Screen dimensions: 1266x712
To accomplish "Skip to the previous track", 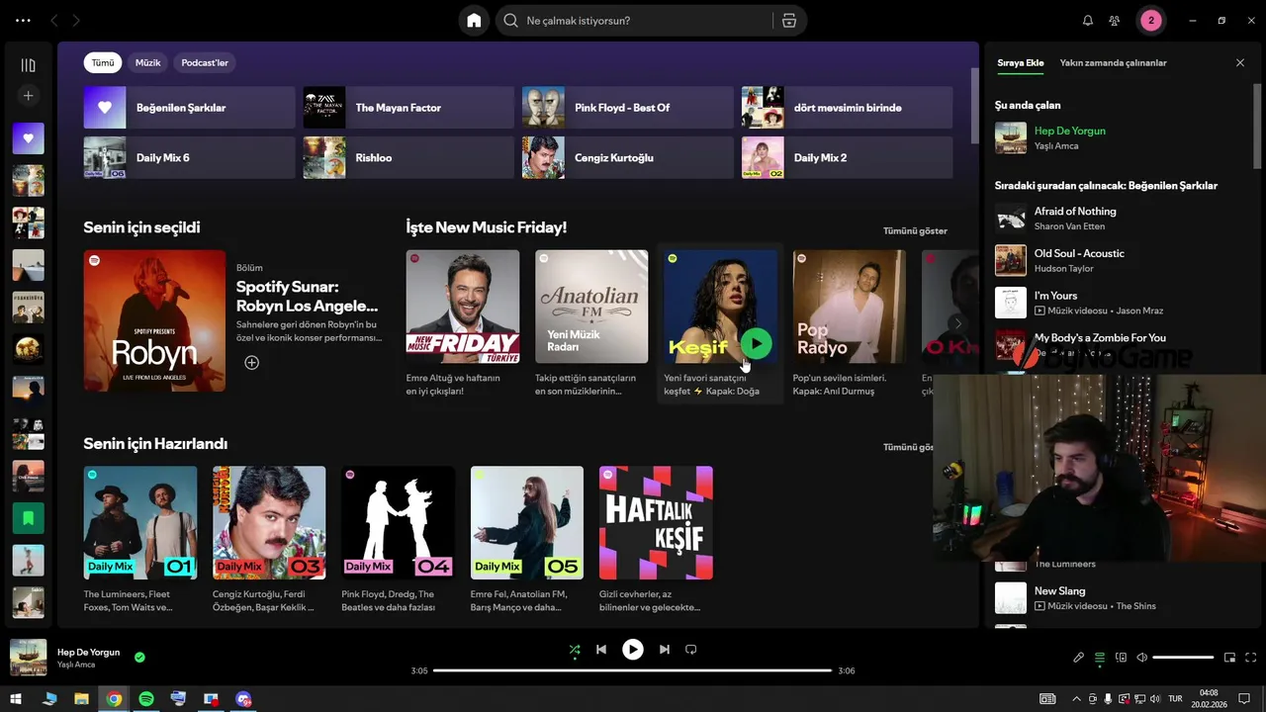I will click(601, 650).
